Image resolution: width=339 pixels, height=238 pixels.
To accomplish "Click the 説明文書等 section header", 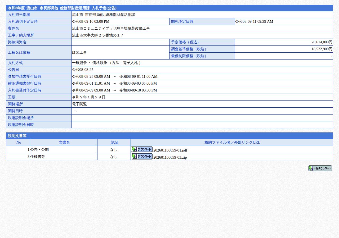I will pyautogui.click(x=169, y=136).
